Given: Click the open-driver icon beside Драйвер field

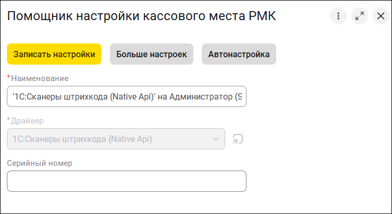Looking at the screenshot, I should (238, 139).
